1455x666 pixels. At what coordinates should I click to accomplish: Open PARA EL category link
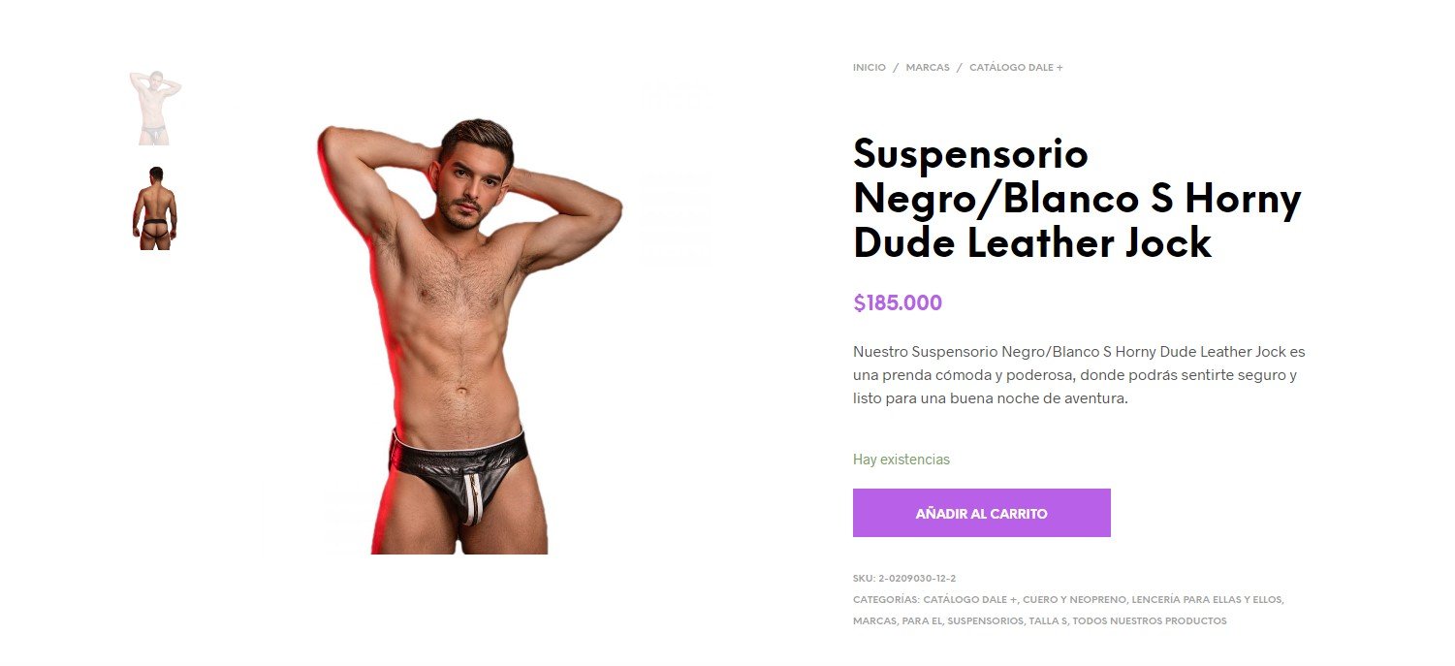point(922,621)
